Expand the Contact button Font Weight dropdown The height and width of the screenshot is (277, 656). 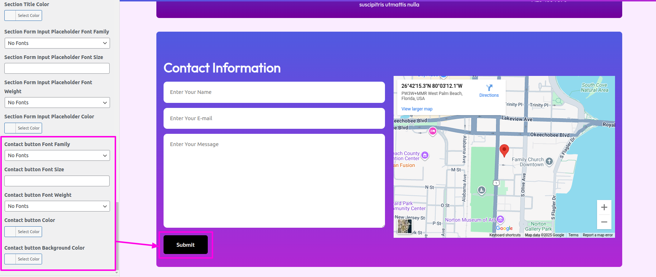(57, 206)
